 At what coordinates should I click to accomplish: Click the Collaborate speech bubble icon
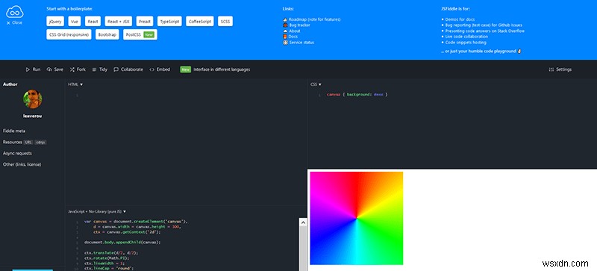tap(116, 69)
